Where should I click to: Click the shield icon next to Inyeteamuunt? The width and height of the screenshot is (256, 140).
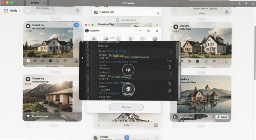coord(28,116)
